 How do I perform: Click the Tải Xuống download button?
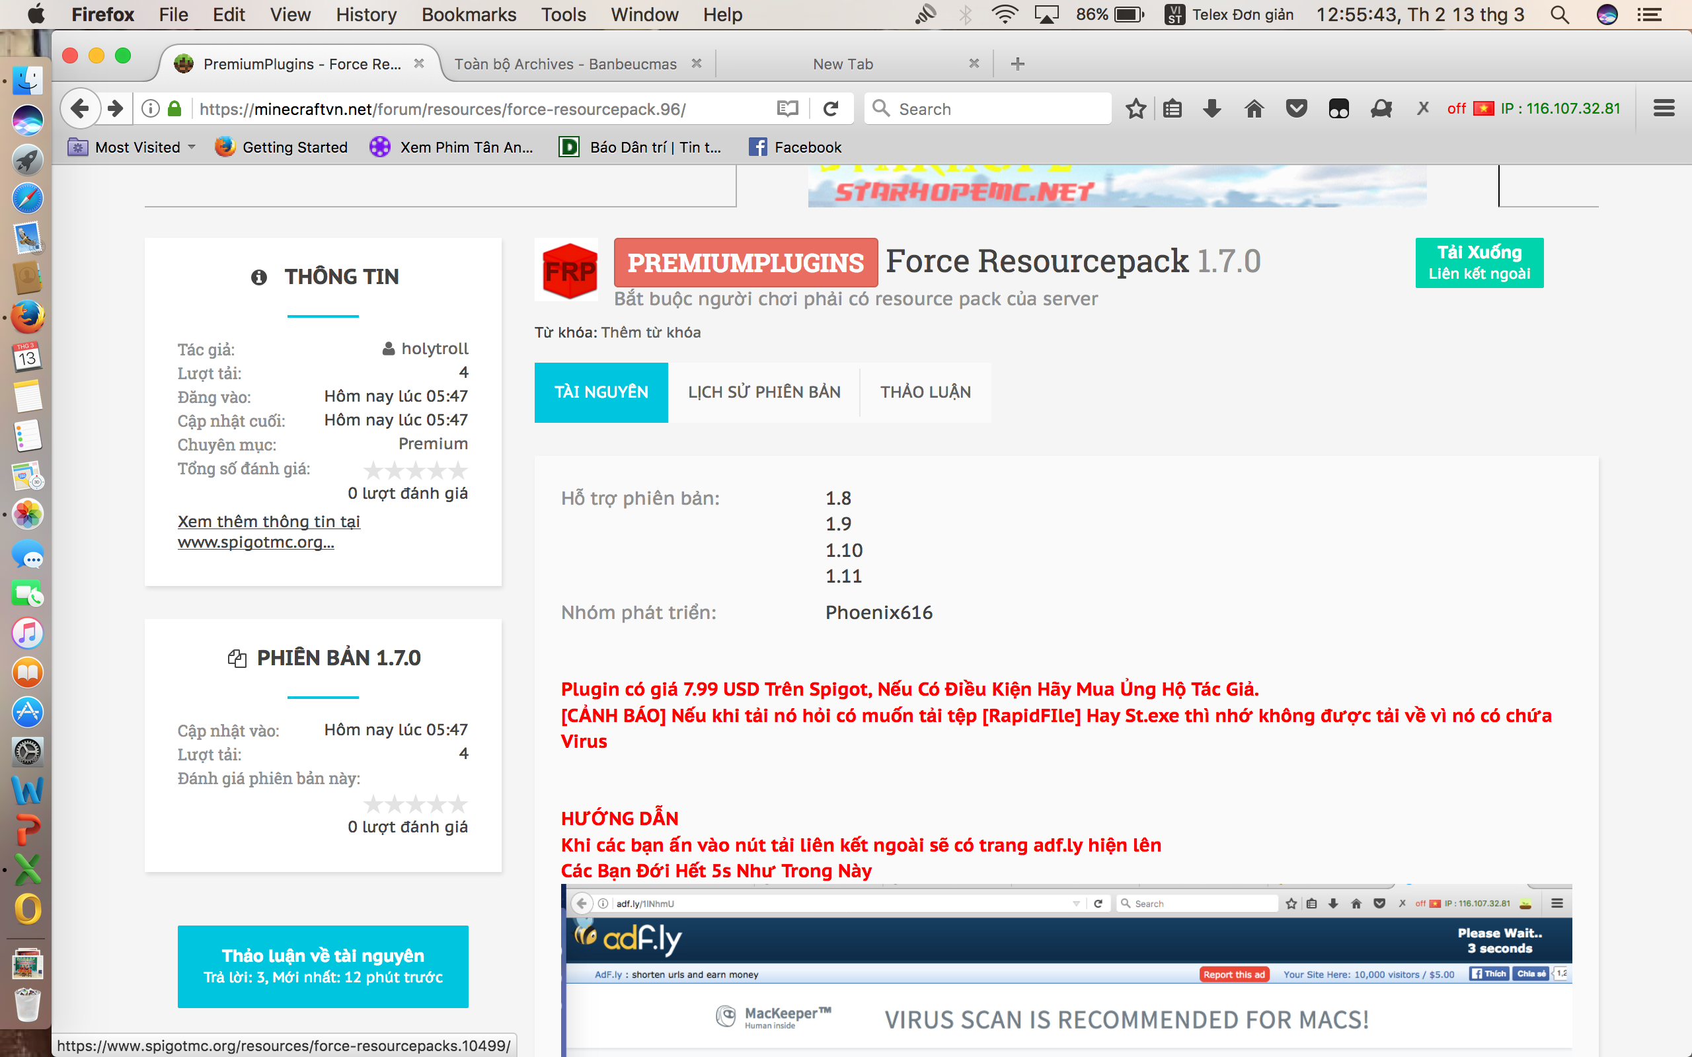tap(1479, 263)
